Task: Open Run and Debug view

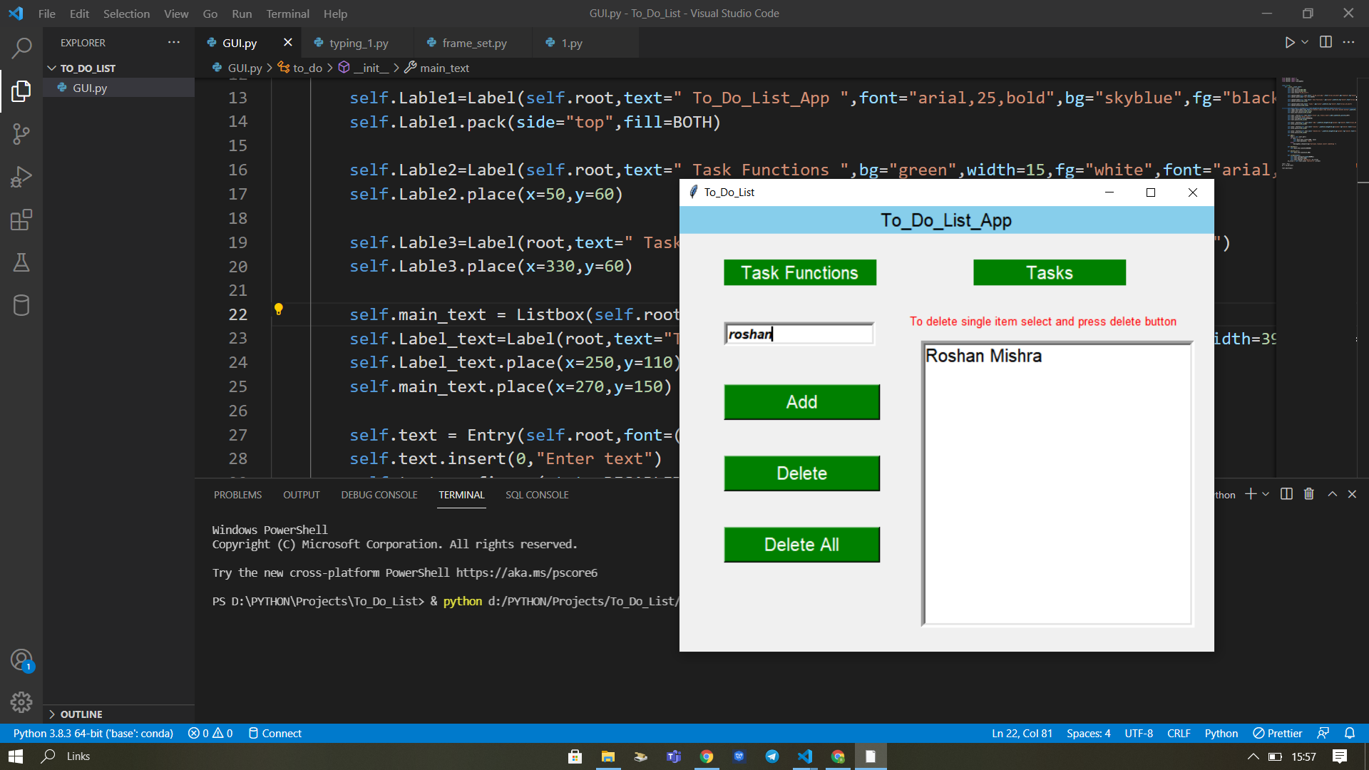Action: [21, 177]
